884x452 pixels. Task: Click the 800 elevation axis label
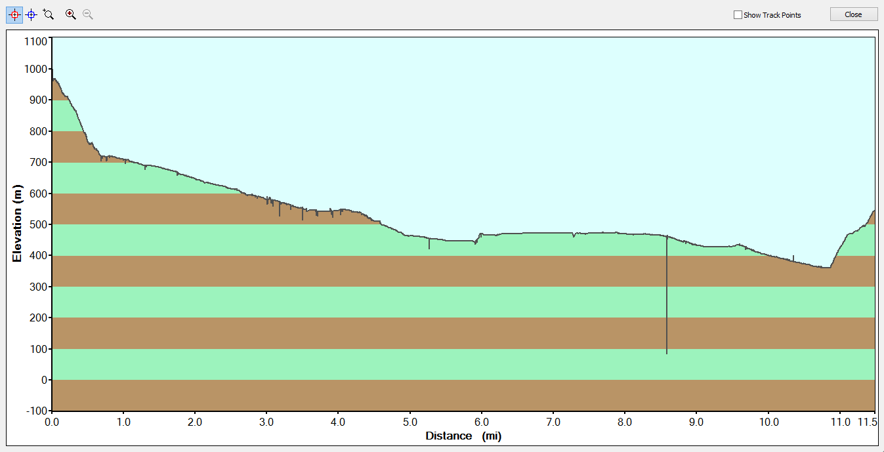click(38, 131)
